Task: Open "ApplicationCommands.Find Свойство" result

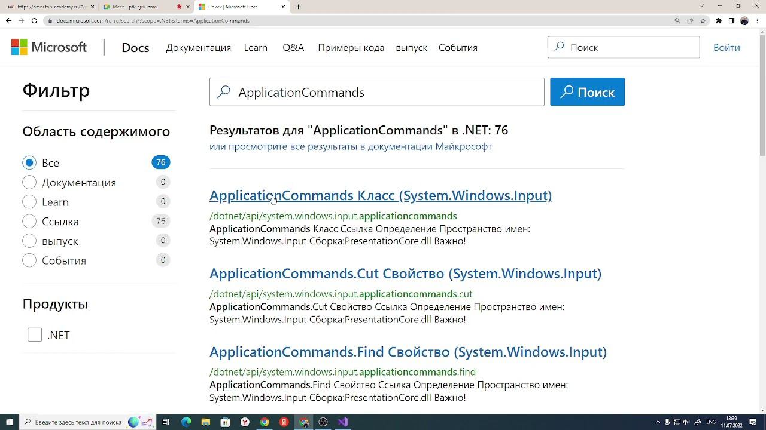Action: [408, 352]
